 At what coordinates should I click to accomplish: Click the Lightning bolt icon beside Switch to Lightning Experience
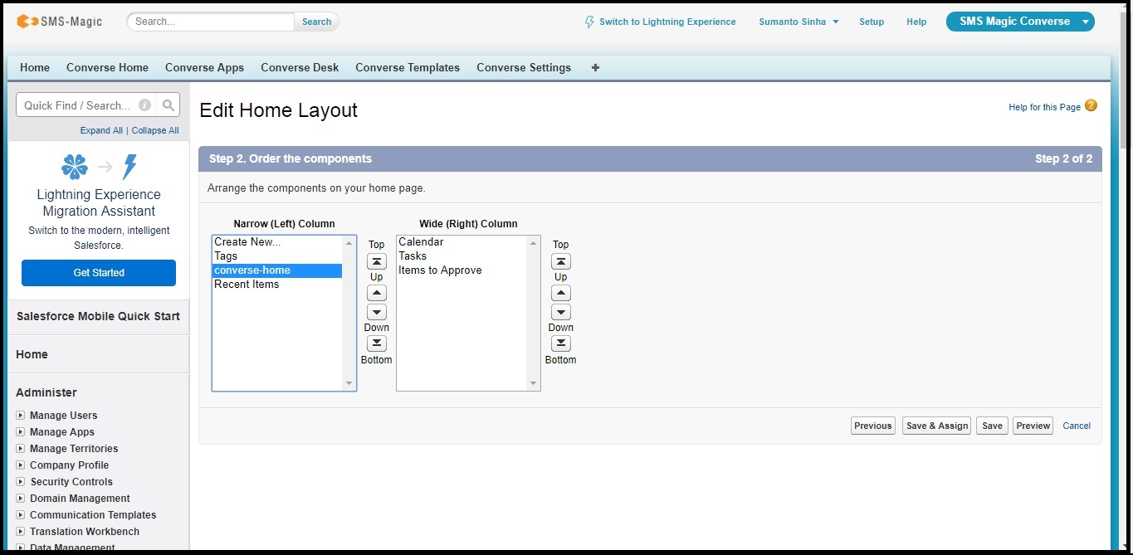coord(589,22)
